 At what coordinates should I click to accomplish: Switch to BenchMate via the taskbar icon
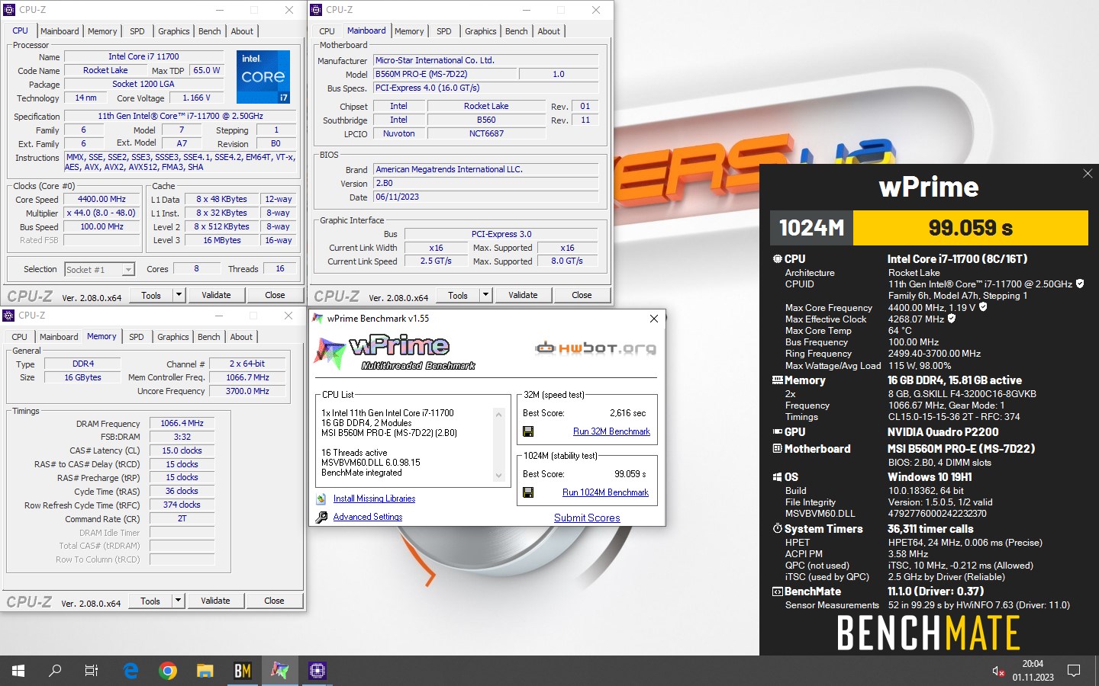[242, 671]
